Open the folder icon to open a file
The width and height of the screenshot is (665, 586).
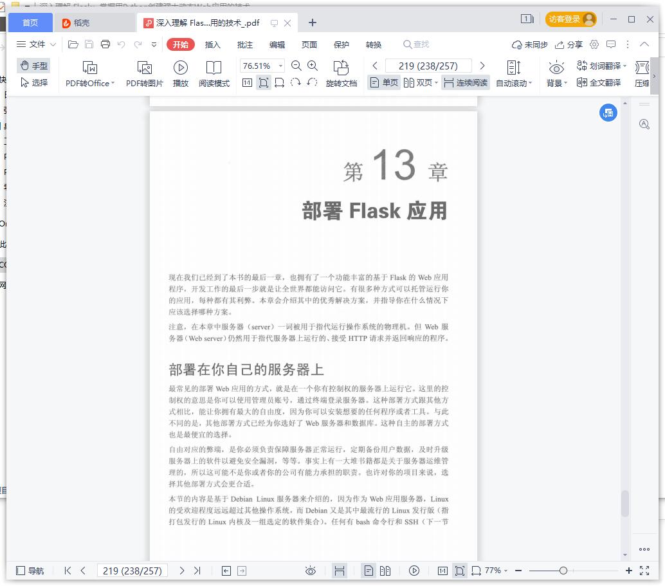tap(73, 44)
